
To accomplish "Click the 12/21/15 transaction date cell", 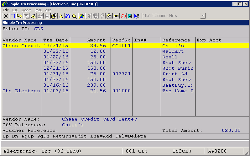I will coord(56,46).
